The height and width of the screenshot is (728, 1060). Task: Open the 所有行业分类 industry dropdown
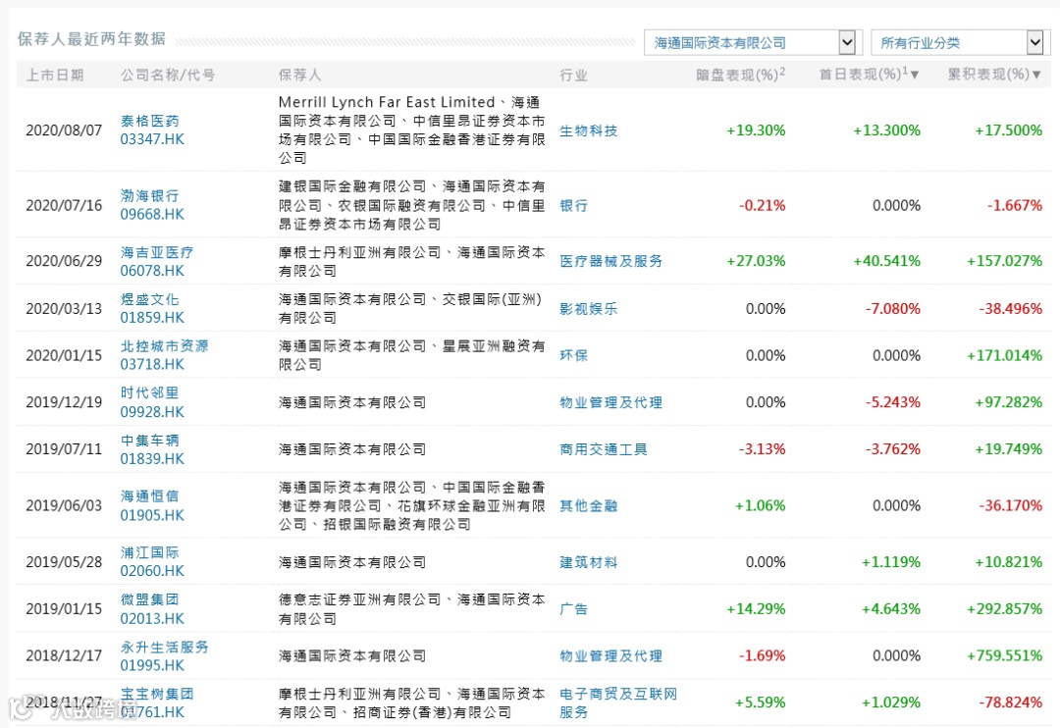coord(961,42)
